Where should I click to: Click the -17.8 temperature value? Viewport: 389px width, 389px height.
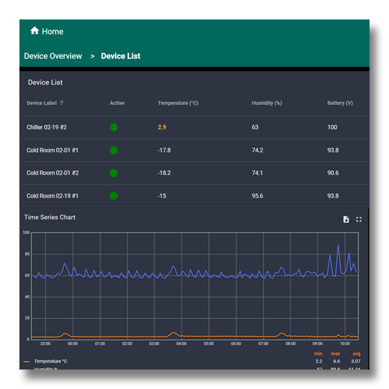pyautogui.click(x=164, y=150)
